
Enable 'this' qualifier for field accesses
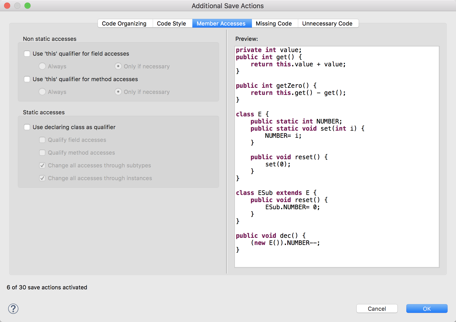coord(27,54)
